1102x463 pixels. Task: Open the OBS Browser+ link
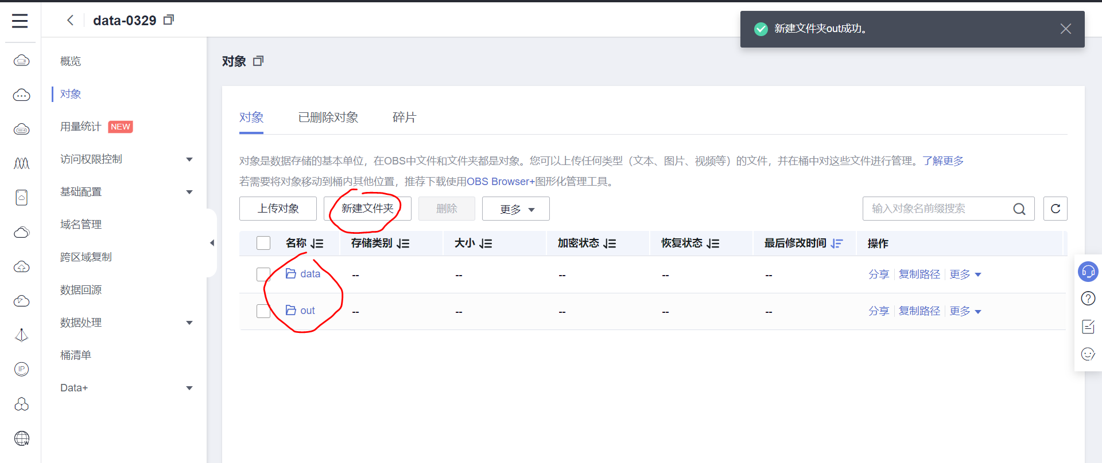point(500,182)
